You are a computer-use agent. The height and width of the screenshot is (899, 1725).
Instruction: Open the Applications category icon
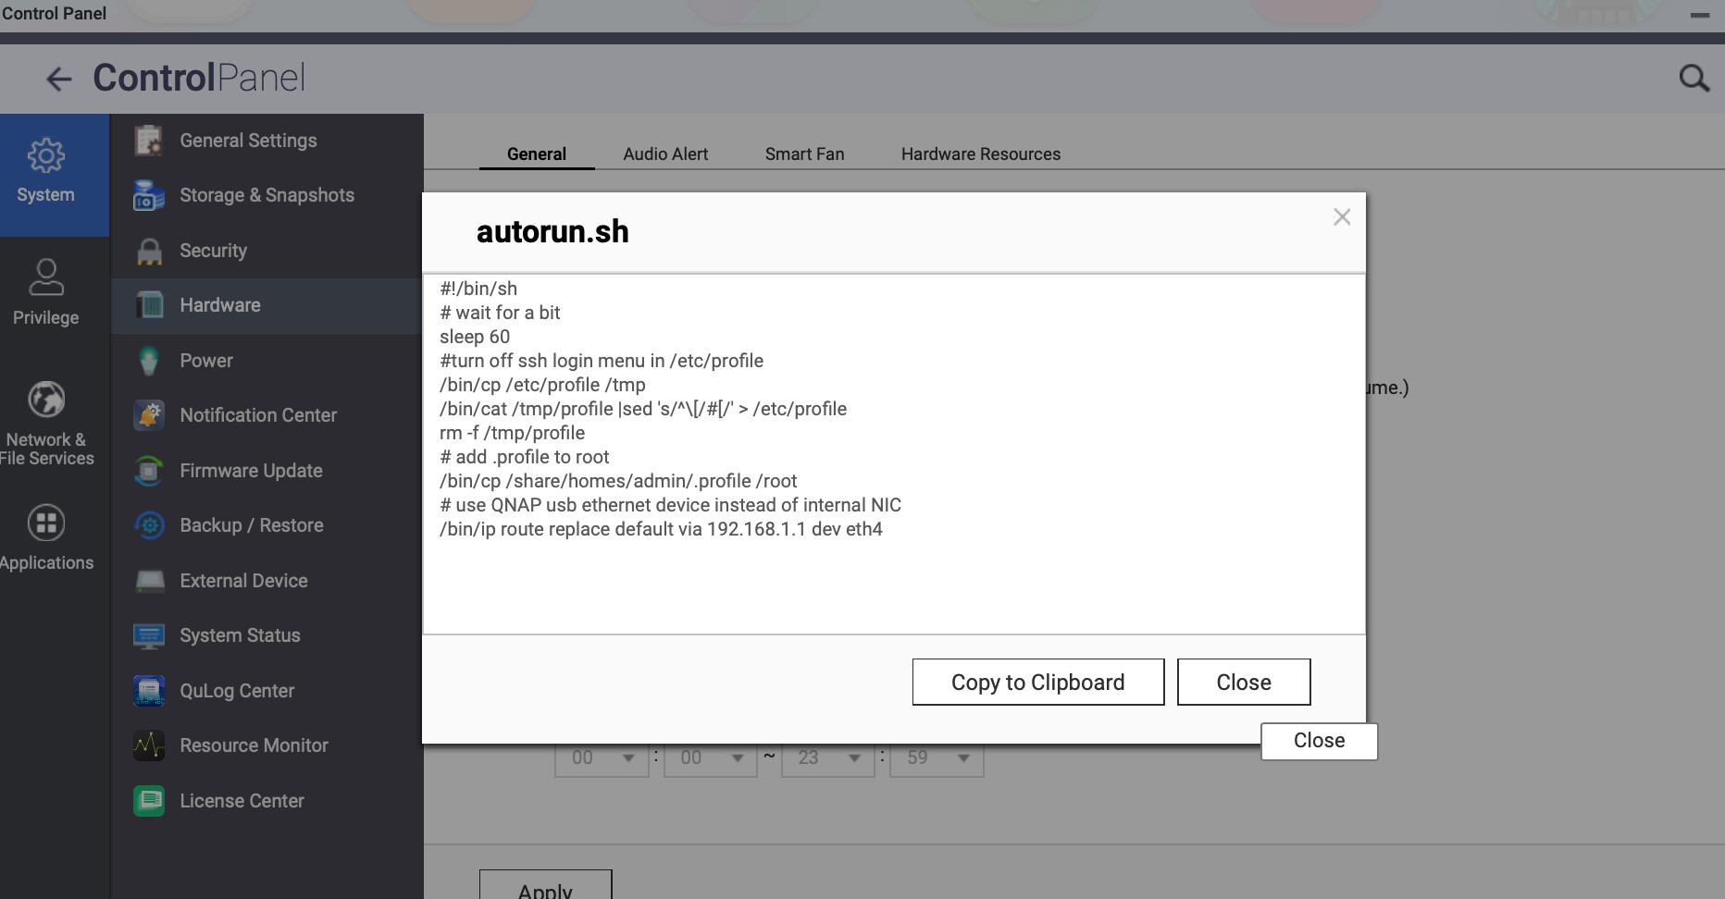(x=45, y=523)
